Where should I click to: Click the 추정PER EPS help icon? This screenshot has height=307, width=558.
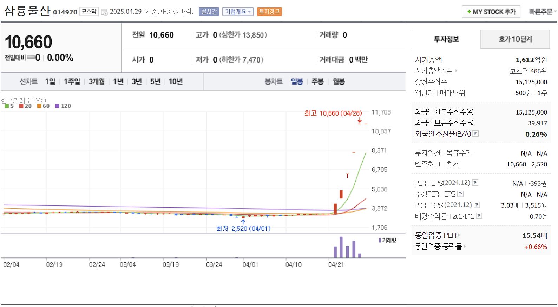point(460,194)
